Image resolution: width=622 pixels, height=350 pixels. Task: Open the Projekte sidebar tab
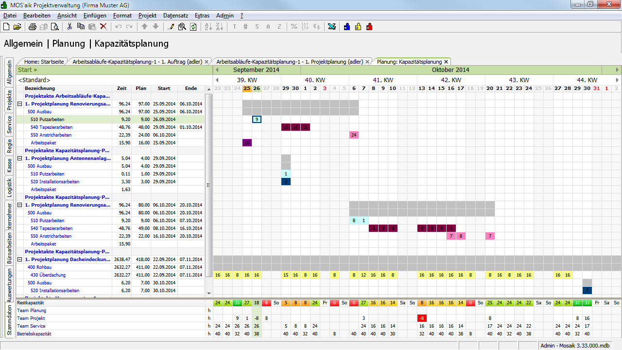pyautogui.click(x=9, y=101)
